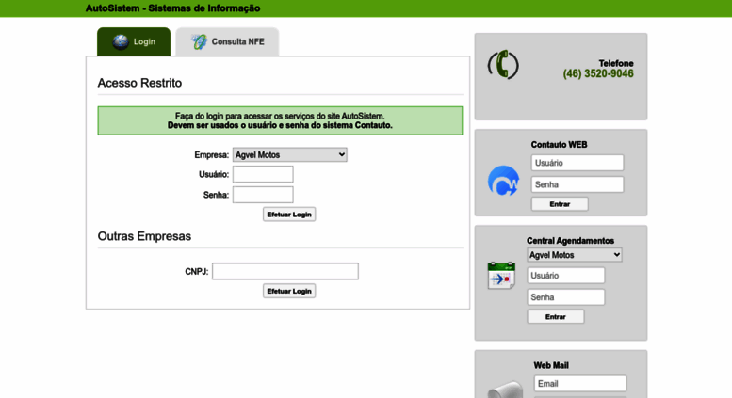Open the Empresa dropdown in Acesso Restrito
This screenshot has height=398, width=732.
tap(290, 154)
